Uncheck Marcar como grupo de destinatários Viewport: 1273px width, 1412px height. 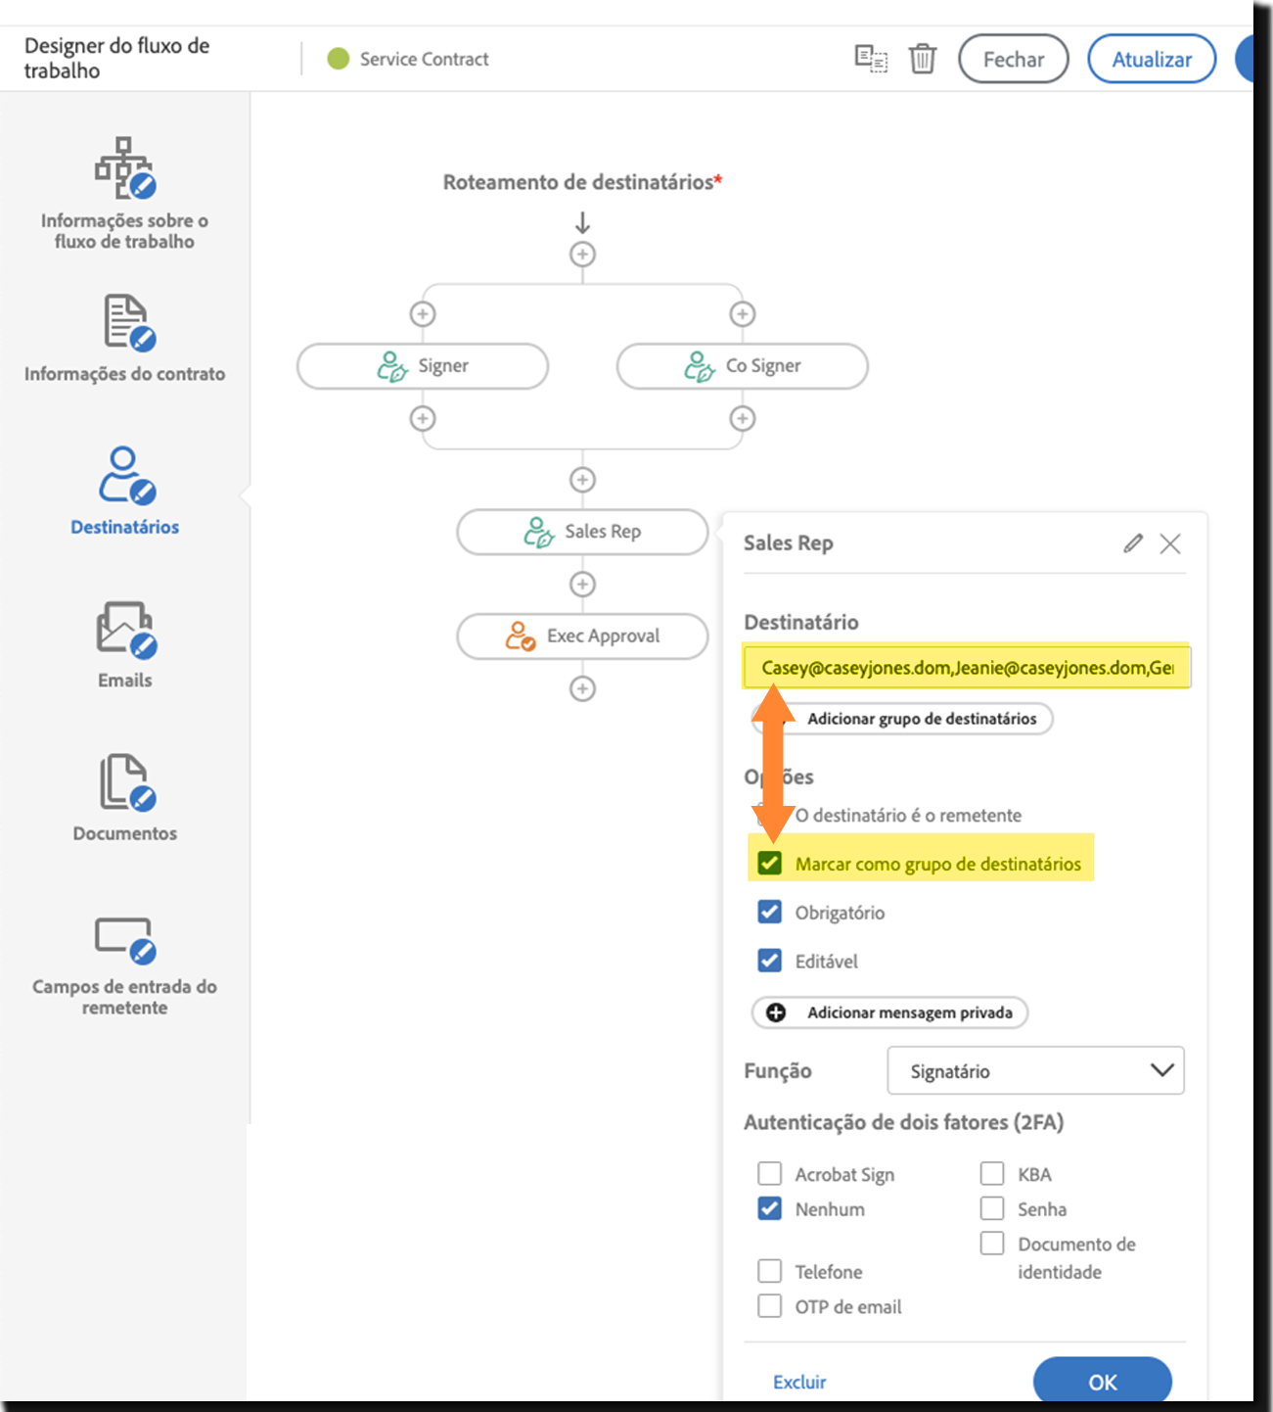(769, 864)
